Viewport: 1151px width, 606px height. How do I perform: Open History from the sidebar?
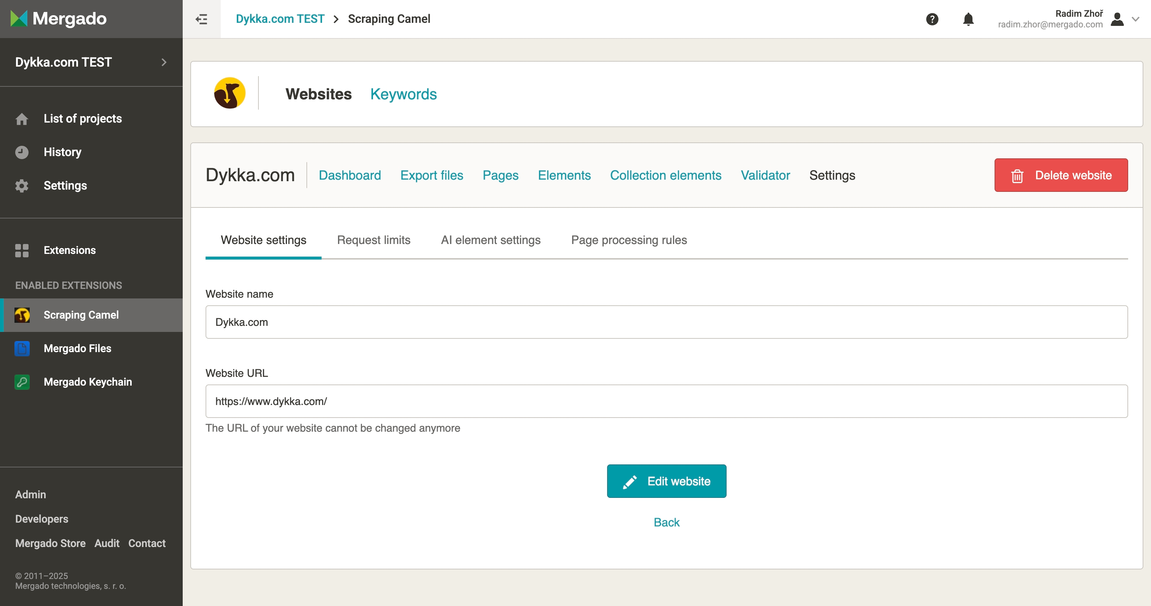tap(62, 152)
